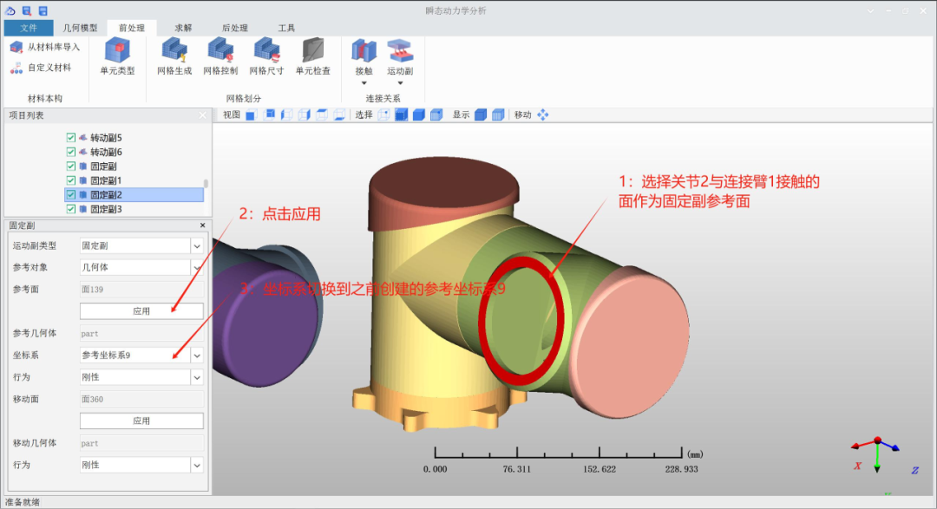The width and height of the screenshot is (937, 509).
Task: Switch to the 求解 tab
Action: (183, 28)
